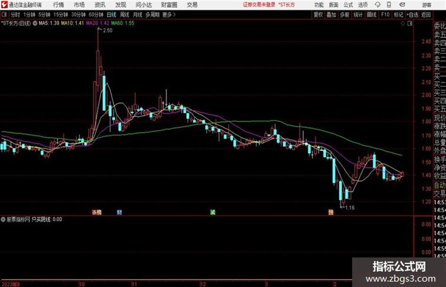Open the 发现 menu
This screenshot has width=446, height=287.
121,5
